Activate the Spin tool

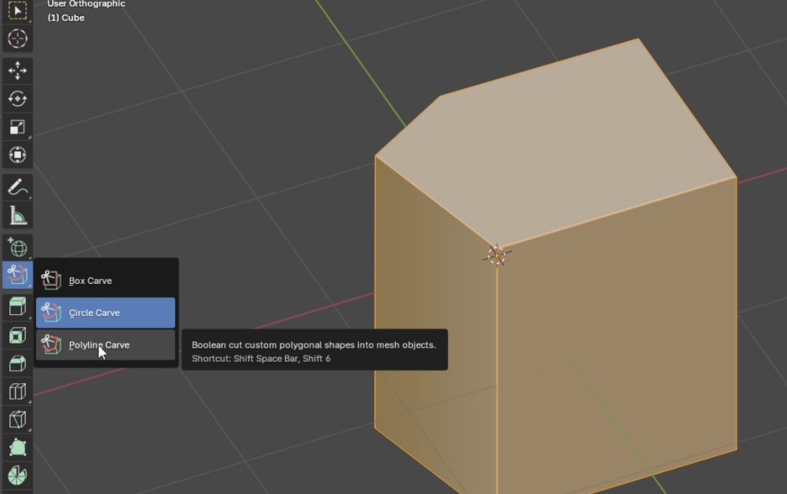(18, 476)
